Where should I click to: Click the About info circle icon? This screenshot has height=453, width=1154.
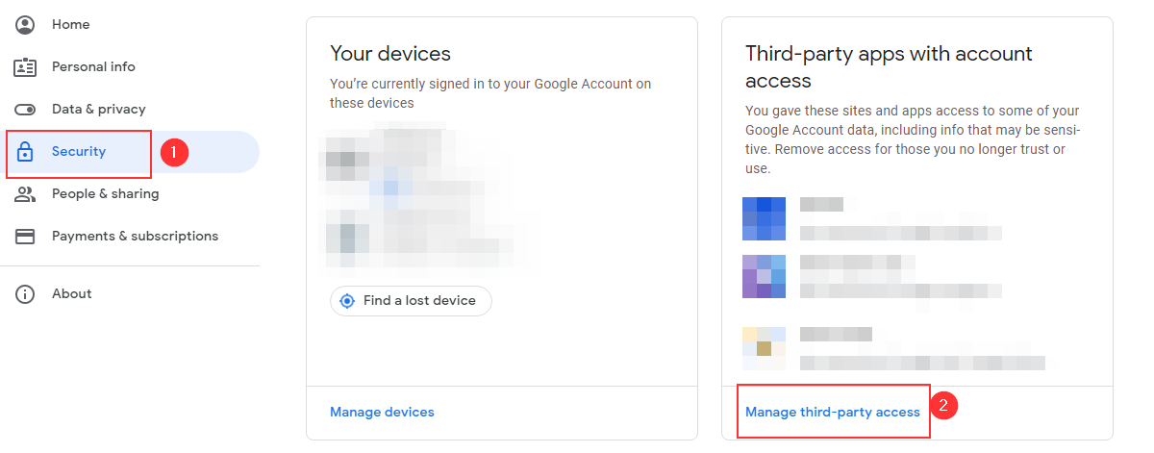[x=25, y=294]
